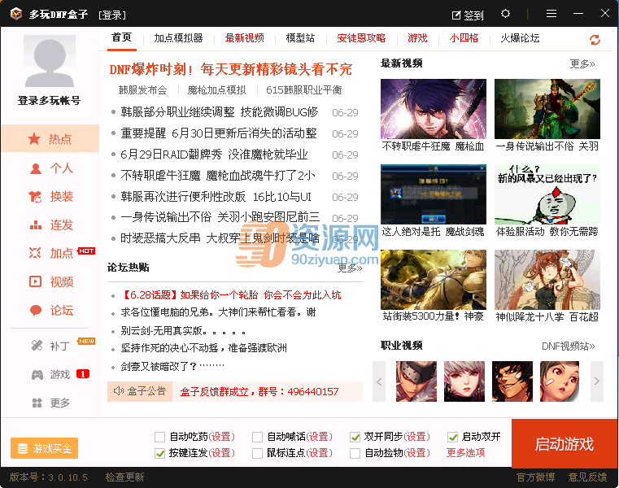Screen dimensions: 619x488
Task: Toggle 自动吃药 checkbox
Action: 159,437
